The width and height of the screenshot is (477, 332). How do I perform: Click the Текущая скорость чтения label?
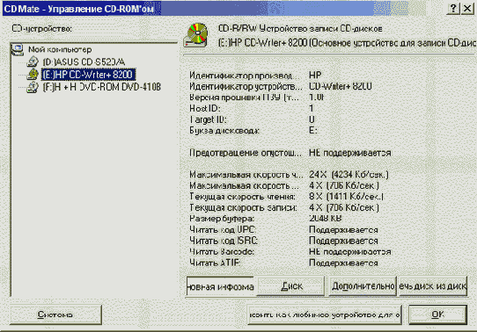pos(242,197)
